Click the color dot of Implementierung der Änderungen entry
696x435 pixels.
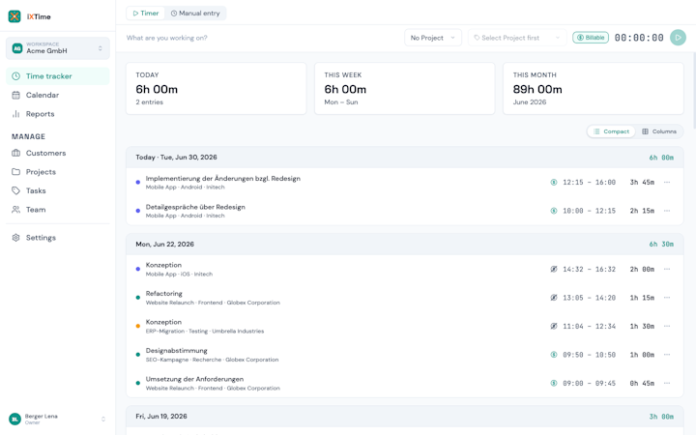(x=138, y=183)
